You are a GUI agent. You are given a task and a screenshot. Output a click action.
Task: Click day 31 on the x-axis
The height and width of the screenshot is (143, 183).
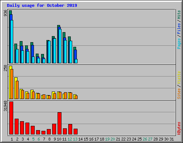coord(172,139)
